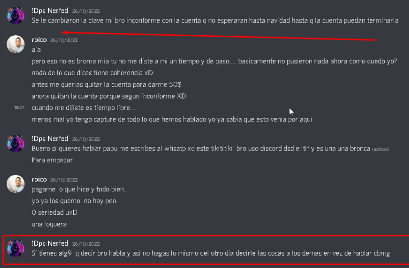
Task: Click roico's profile picture beside the 'aja' message
Action: pos(15,44)
